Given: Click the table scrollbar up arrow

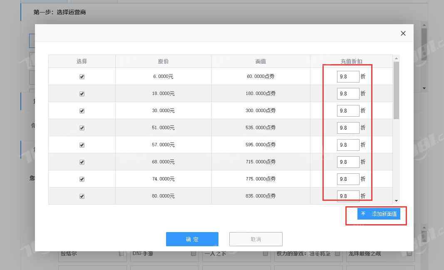Looking at the screenshot, I should [396, 58].
